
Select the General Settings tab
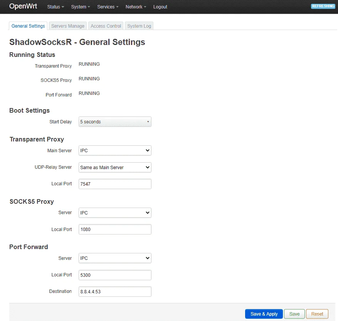click(28, 26)
